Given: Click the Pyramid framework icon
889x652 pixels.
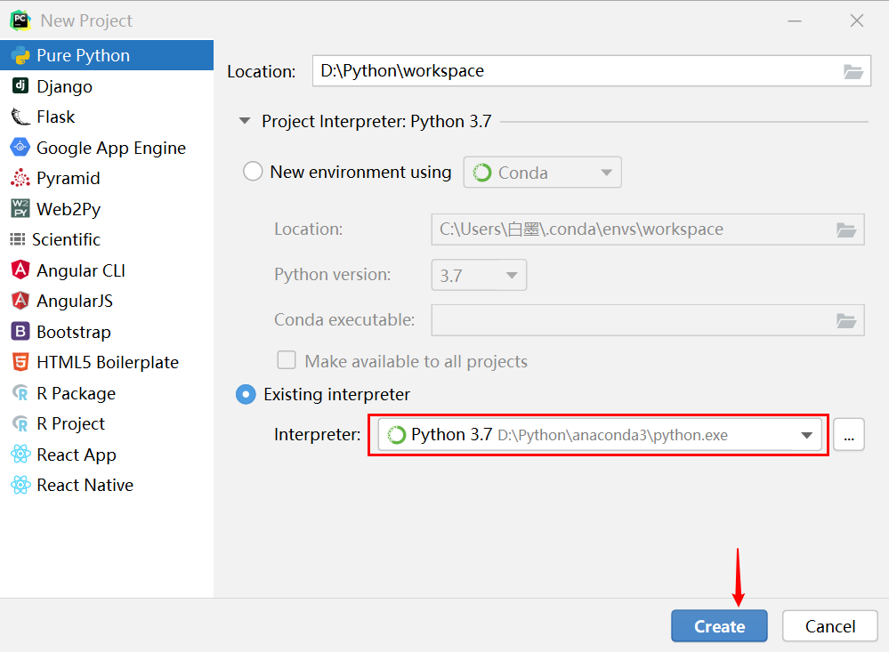Looking at the screenshot, I should [20, 178].
